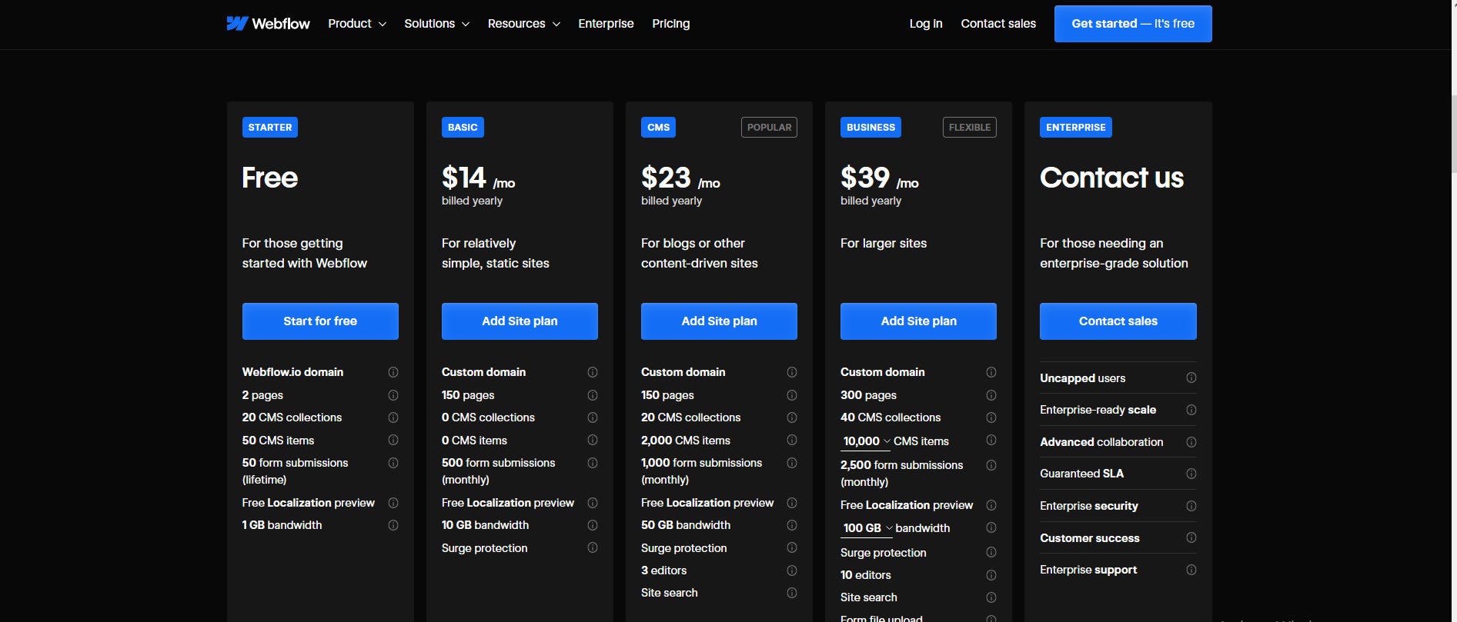Show info for CMS plan 150 pages
Screen dimensions: 1457x622
pos(792,395)
